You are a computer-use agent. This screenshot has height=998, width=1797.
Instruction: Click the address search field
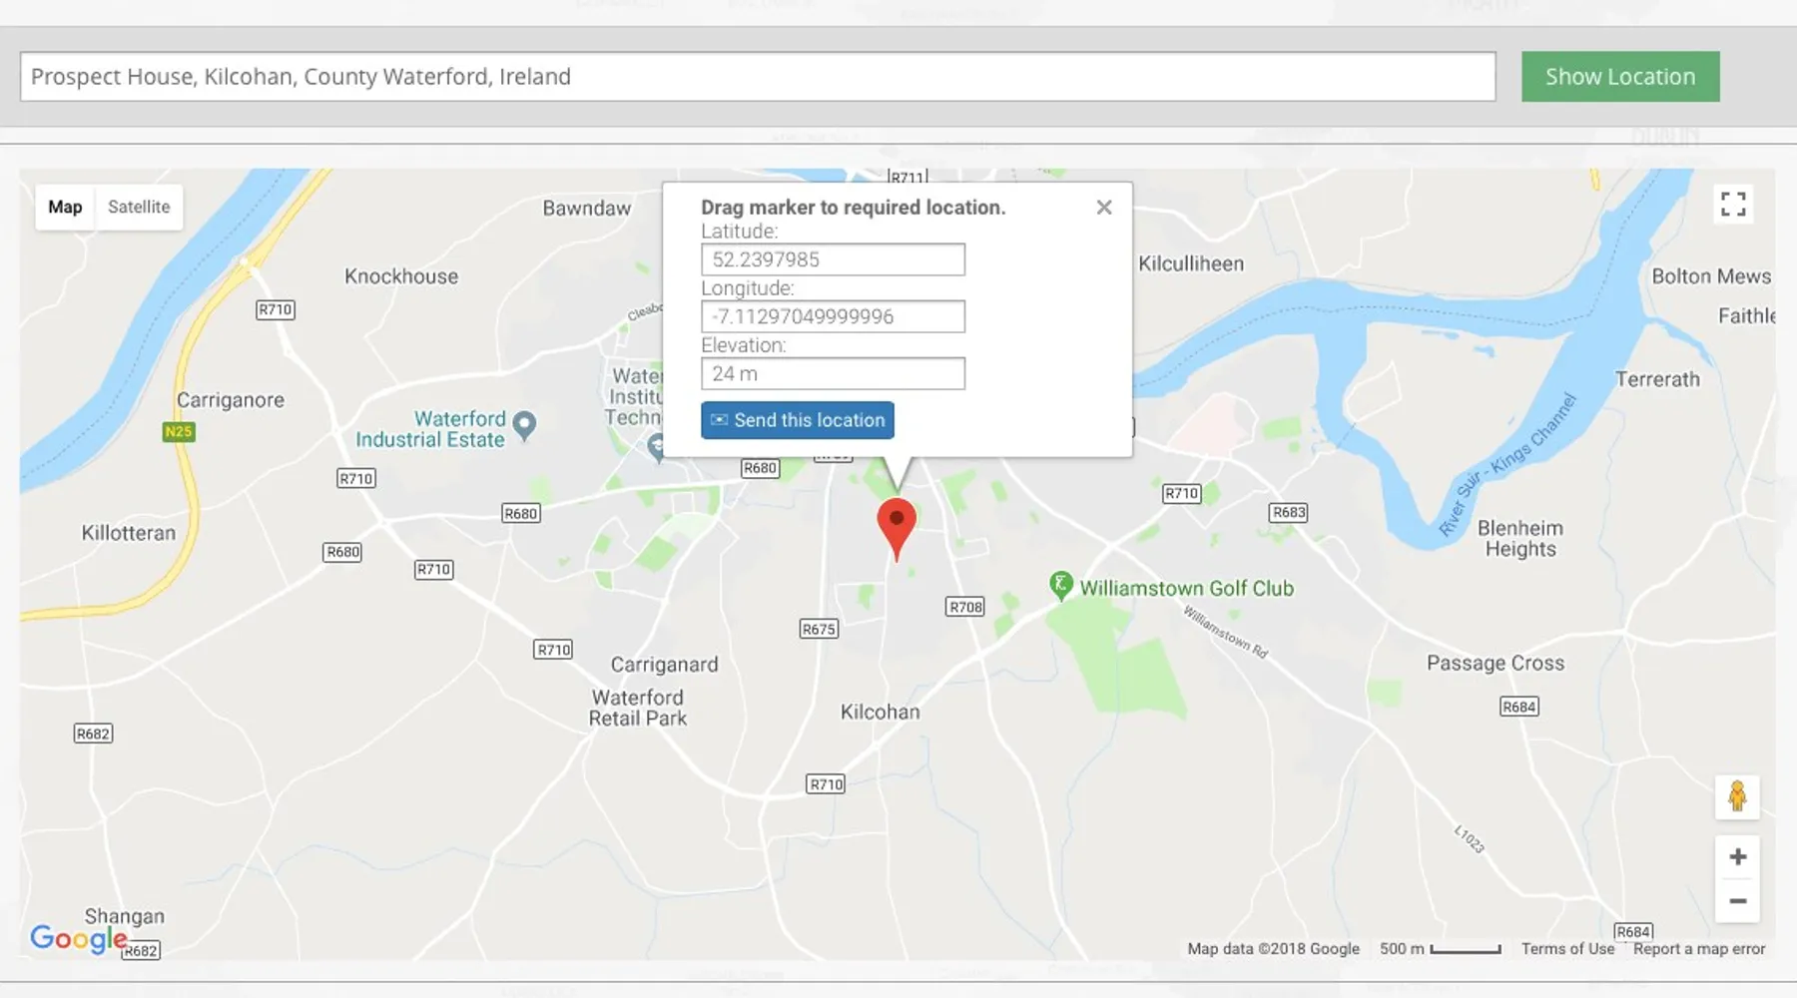coord(758,77)
